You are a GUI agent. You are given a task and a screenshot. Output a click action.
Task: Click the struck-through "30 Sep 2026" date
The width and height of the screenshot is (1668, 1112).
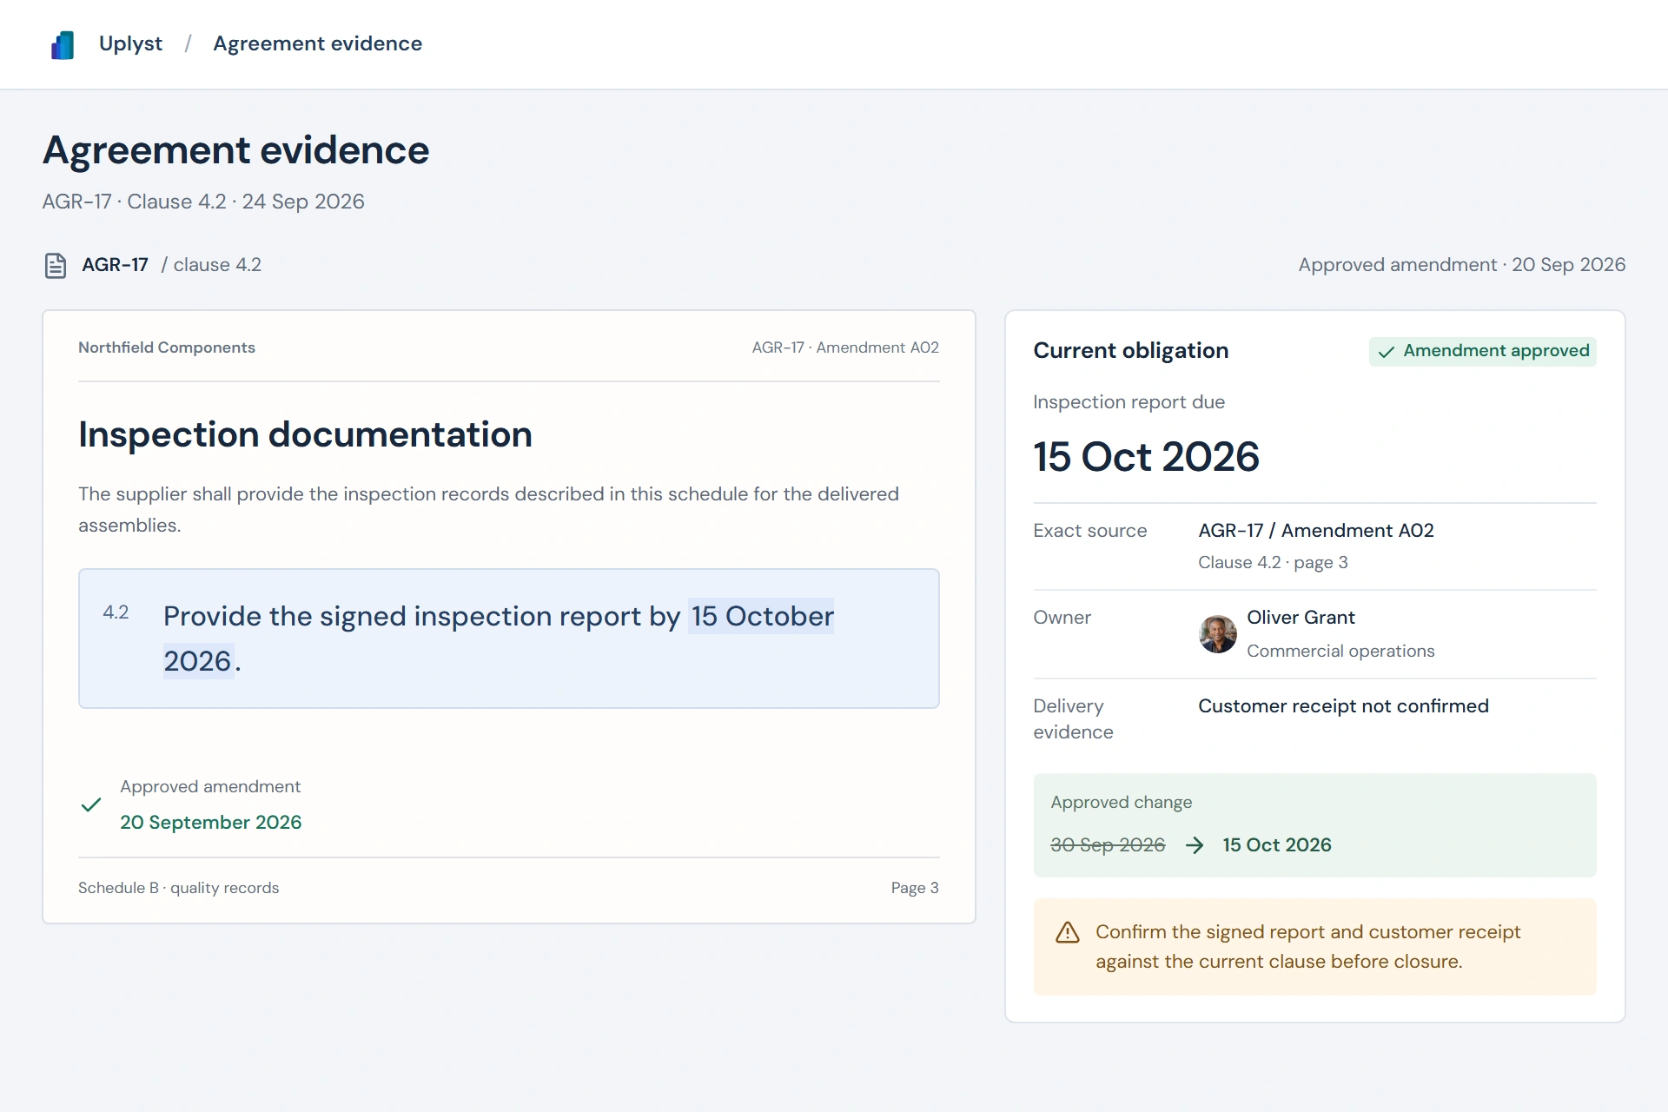pyautogui.click(x=1108, y=845)
